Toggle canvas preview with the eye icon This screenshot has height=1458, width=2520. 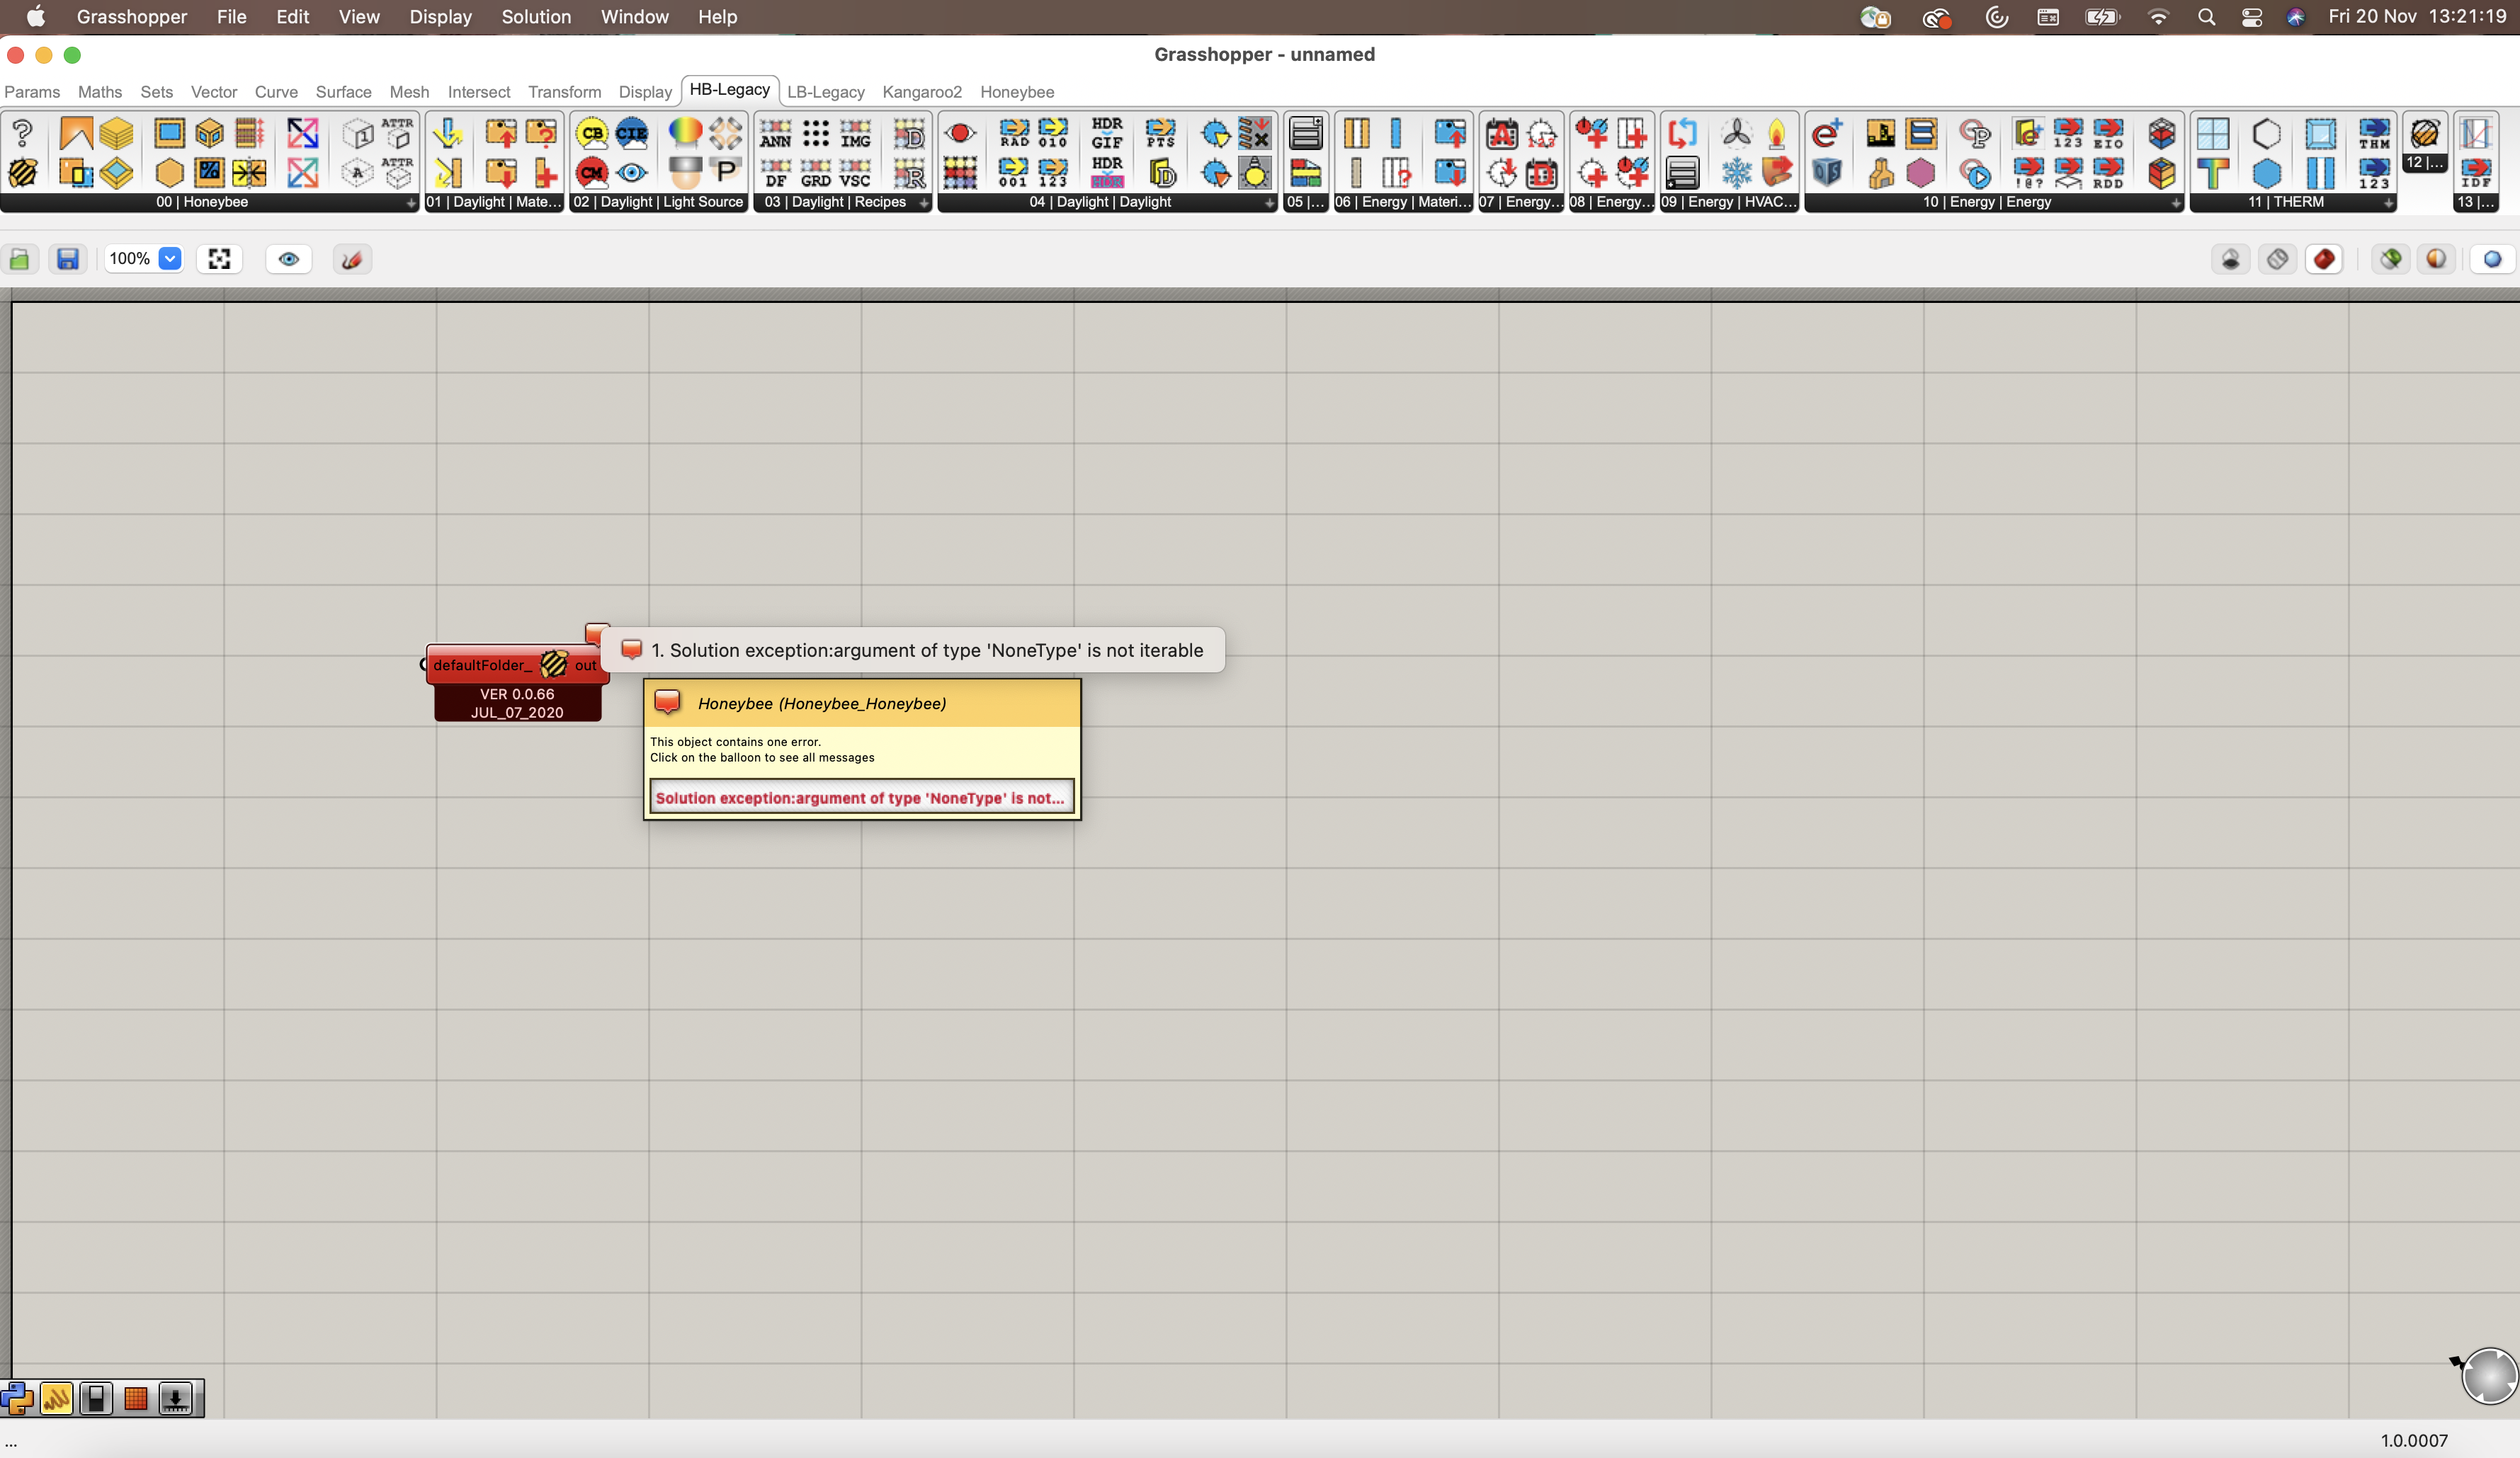[x=289, y=259]
